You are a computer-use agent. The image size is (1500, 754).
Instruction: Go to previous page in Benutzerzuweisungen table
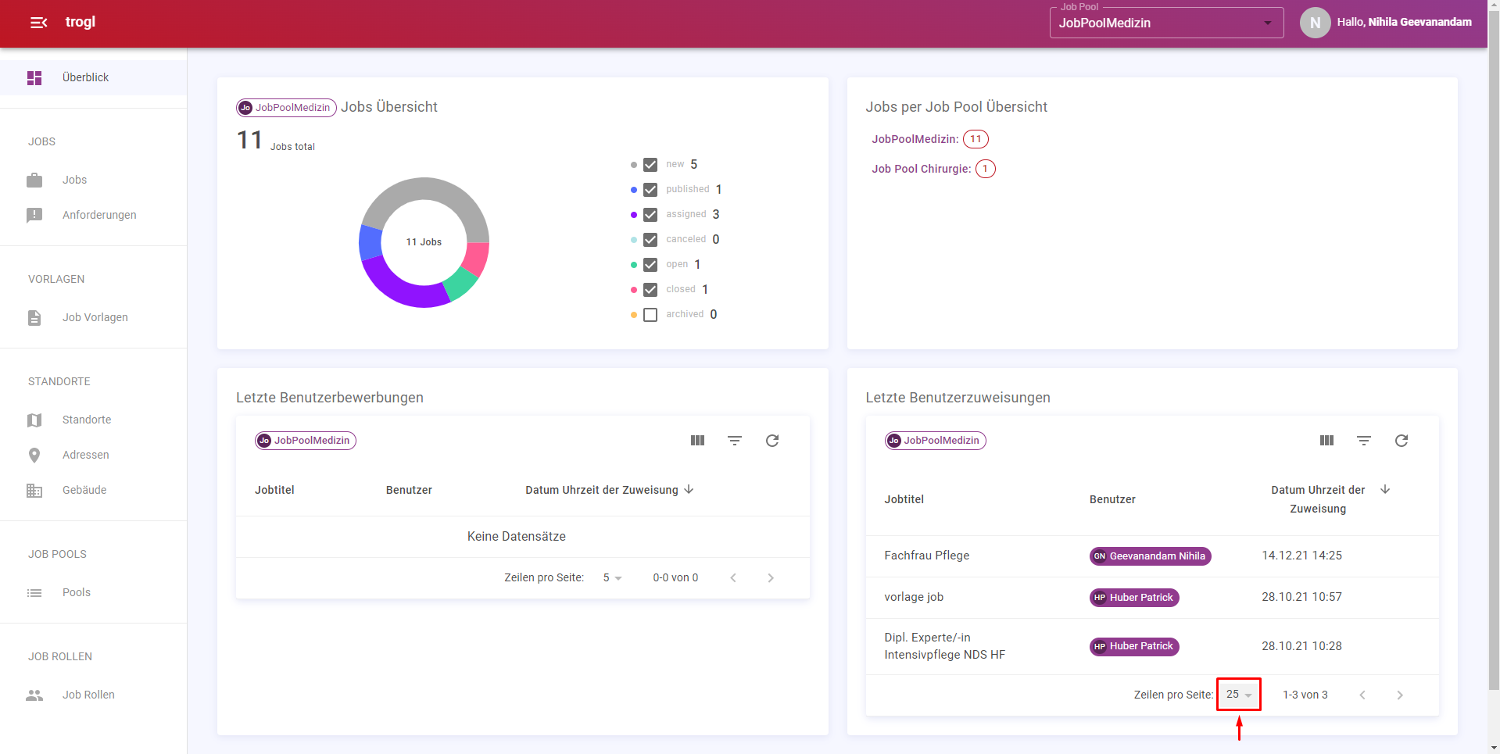pyautogui.click(x=1362, y=695)
